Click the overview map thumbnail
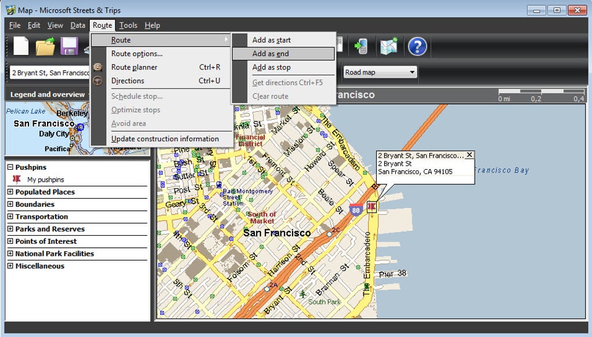Viewport: 592px width, 337px height. [x=47, y=129]
